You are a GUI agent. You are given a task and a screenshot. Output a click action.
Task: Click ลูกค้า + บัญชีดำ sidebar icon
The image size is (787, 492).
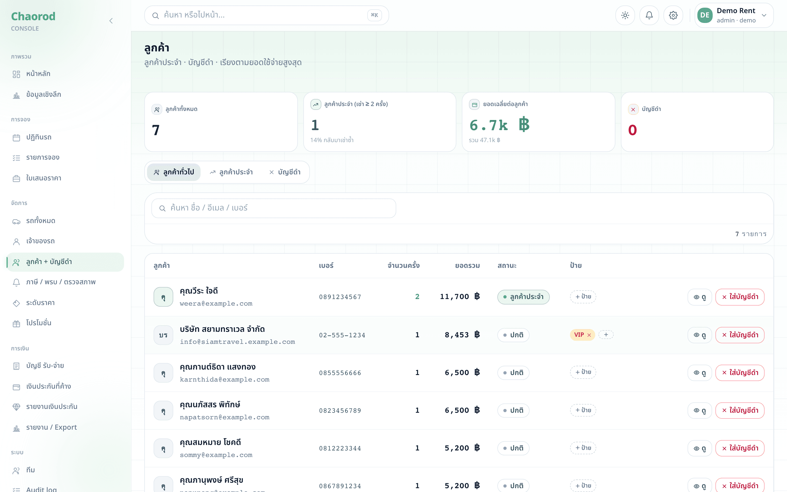tap(16, 262)
